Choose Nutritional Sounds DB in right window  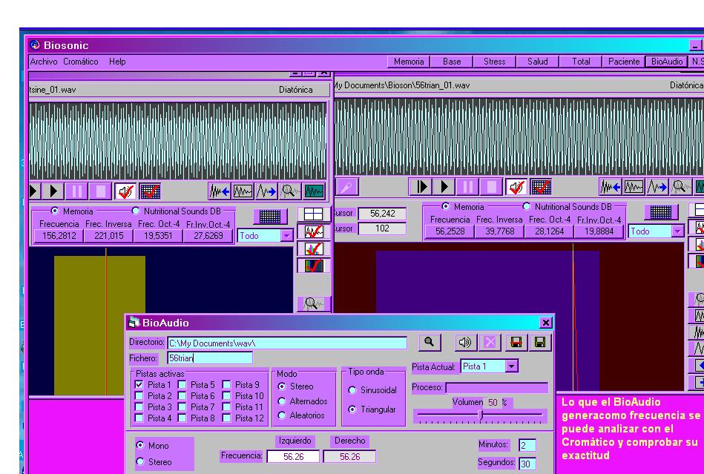(527, 206)
